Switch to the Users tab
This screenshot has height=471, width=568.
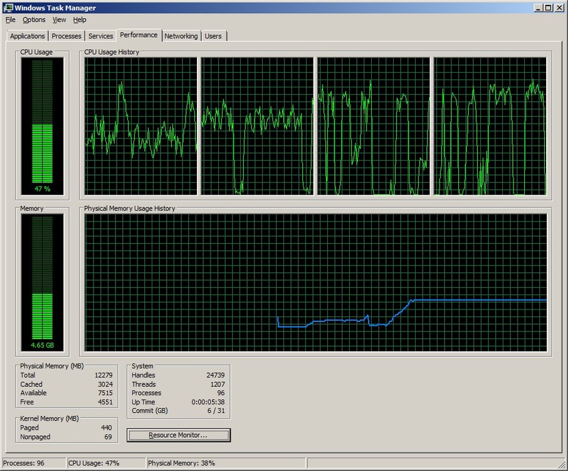tap(213, 36)
